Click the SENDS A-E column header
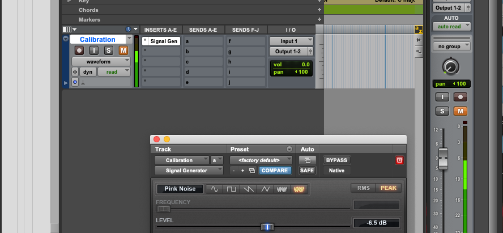503x233 pixels. click(x=203, y=30)
